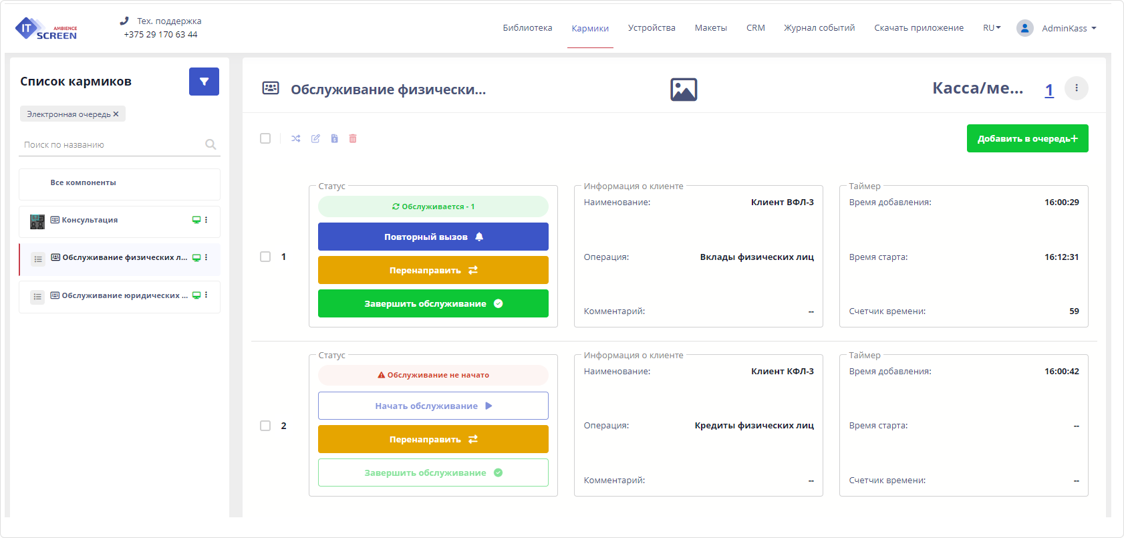Click the Обслуживается - 1 status badge
Screen dimensions: 1124x538
point(433,207)
